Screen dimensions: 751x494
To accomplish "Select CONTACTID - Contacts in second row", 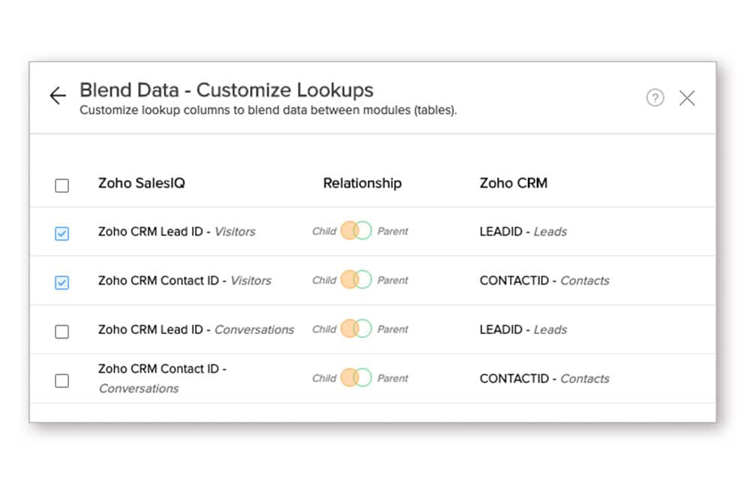I will (544, 281).
